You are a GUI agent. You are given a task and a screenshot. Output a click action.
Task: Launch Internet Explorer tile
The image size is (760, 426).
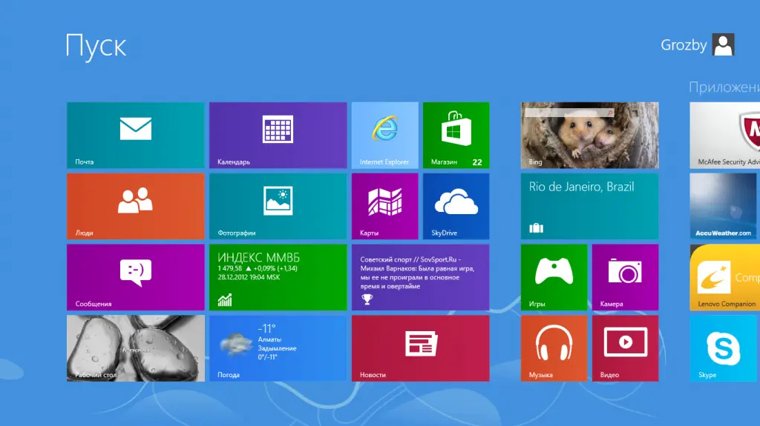[x=385, y=135]
